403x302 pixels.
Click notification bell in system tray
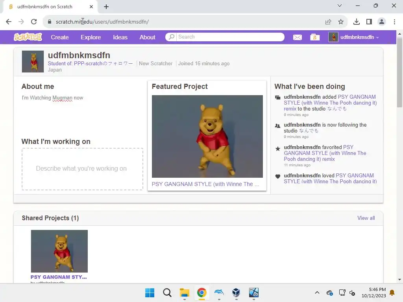pyautogui.click(x=392, y=293)
